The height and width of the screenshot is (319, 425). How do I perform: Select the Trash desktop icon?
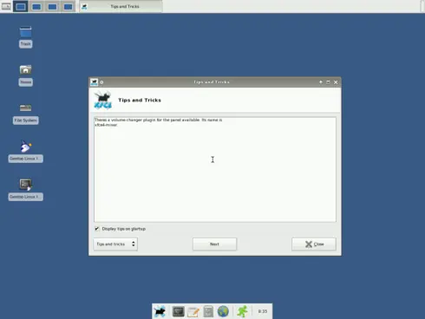click(x=25, y=37)
